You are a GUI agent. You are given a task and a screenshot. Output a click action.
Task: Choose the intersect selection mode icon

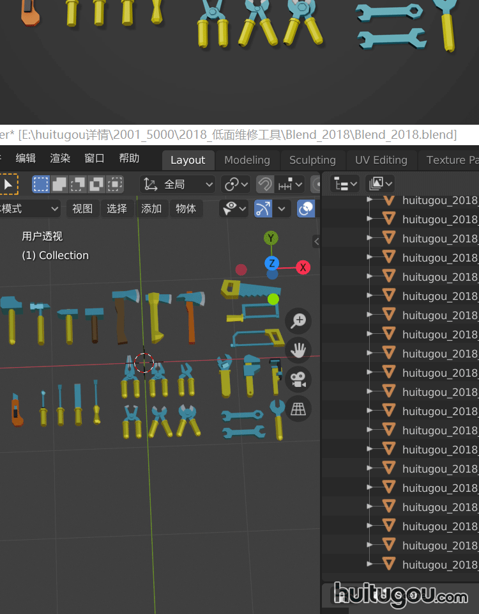point(115,185)
